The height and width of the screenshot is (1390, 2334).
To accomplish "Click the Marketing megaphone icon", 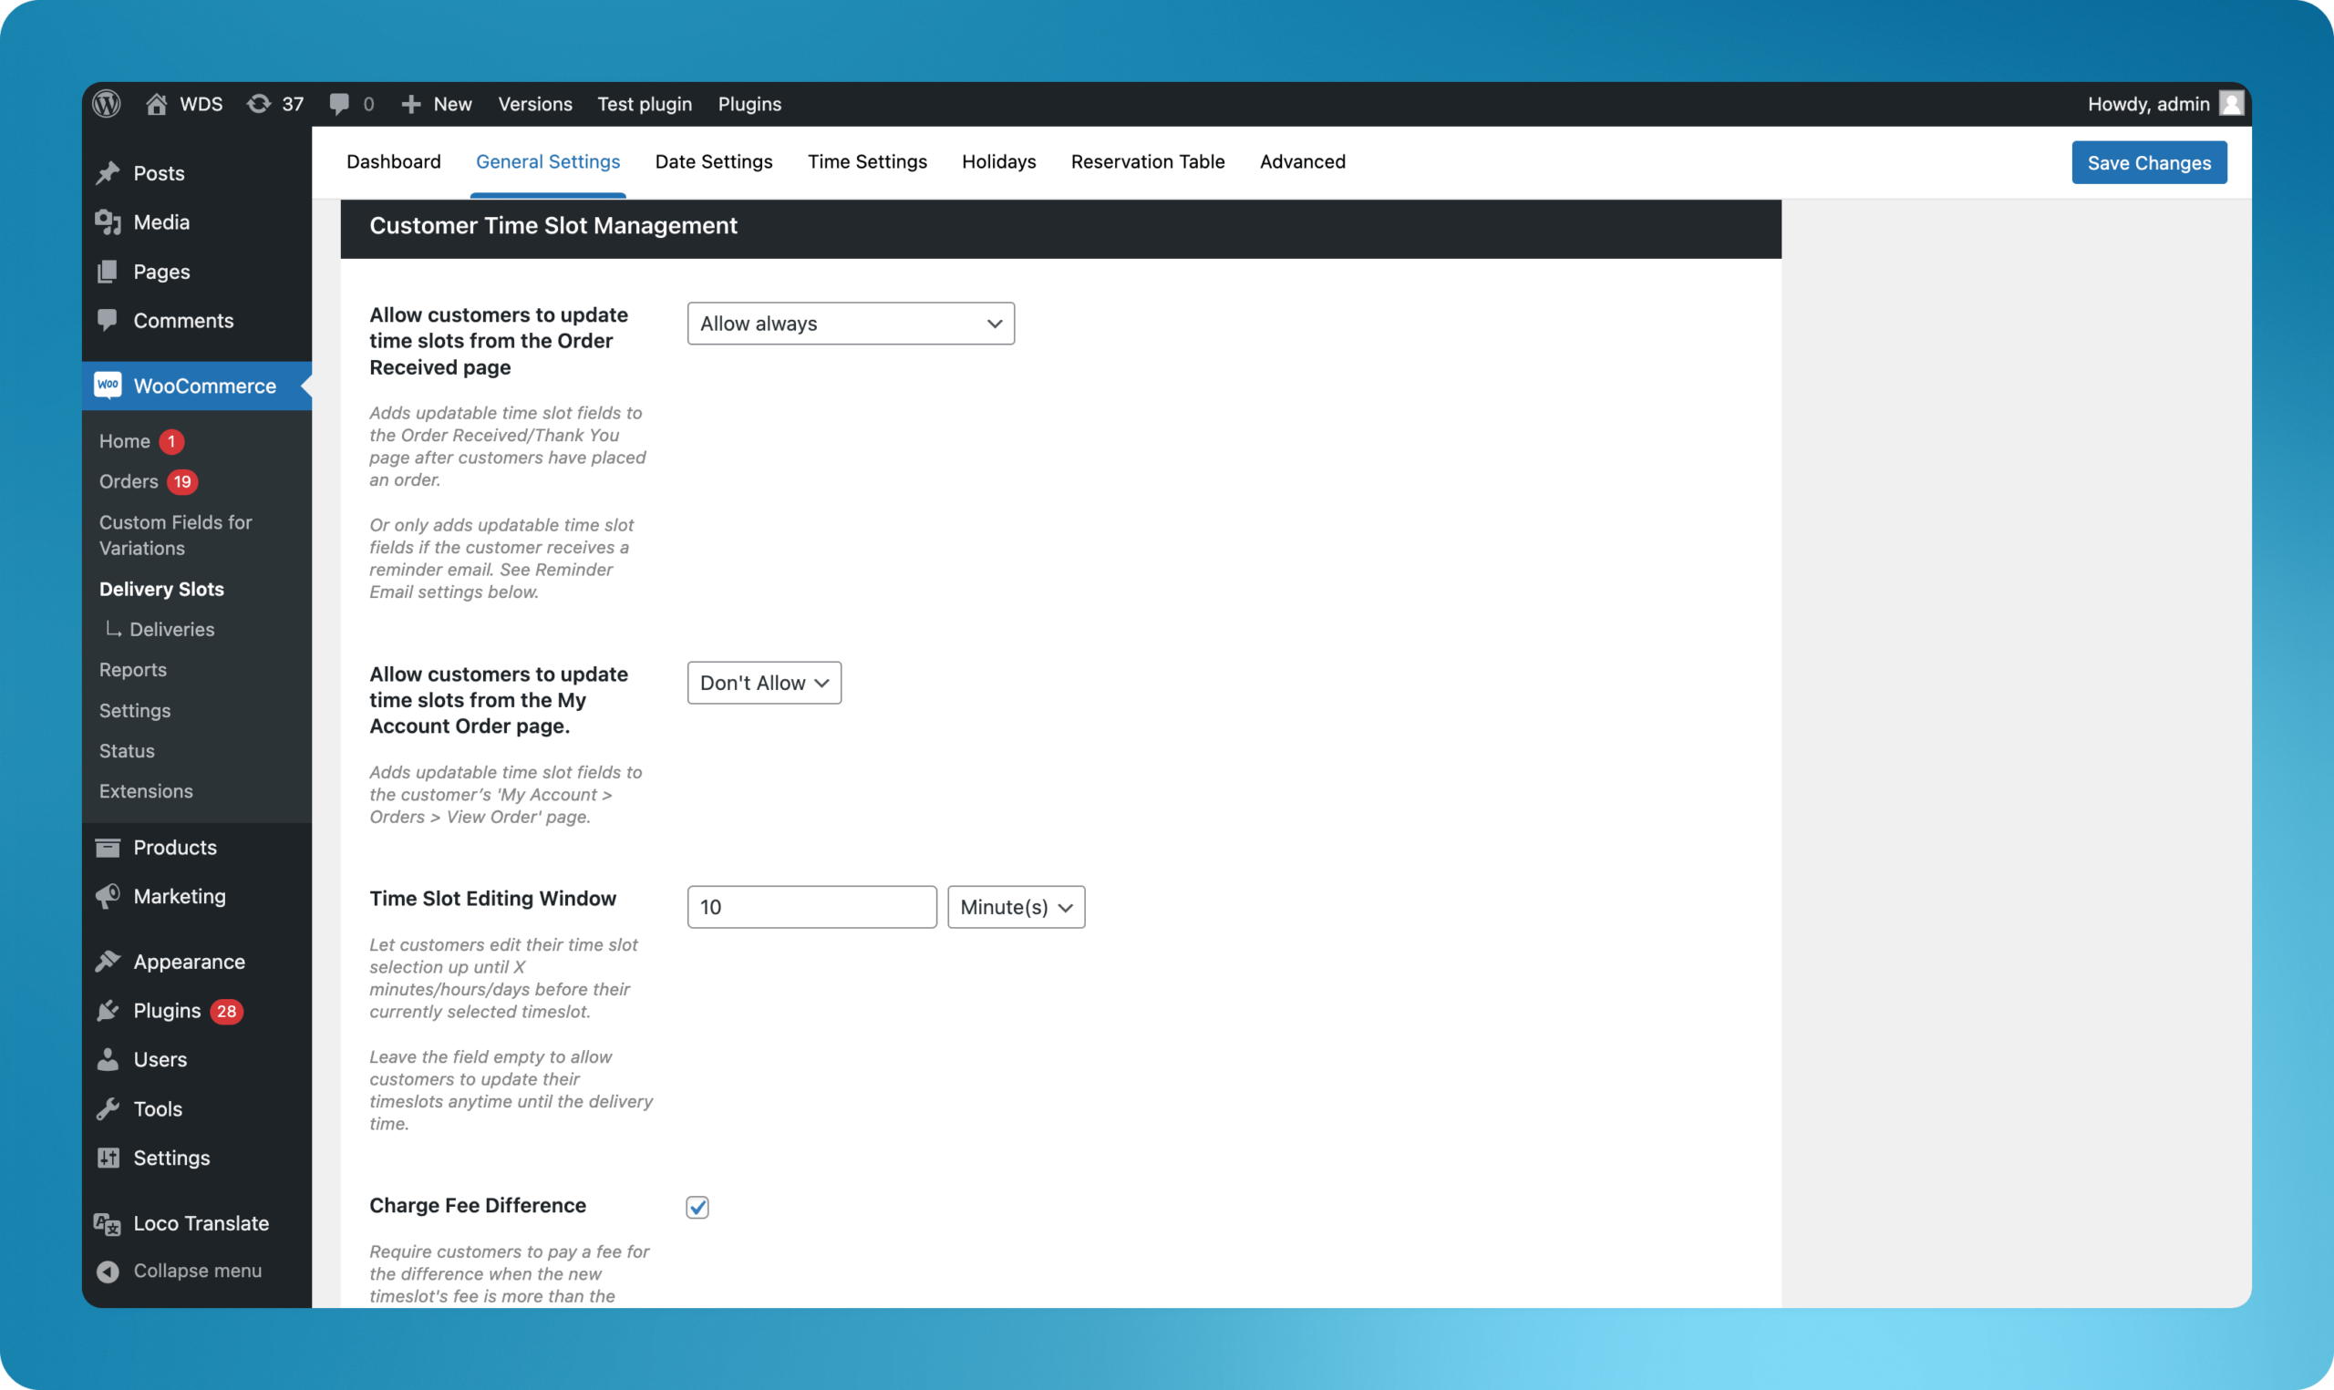I will pyautogui.click(x=108, y=896).
